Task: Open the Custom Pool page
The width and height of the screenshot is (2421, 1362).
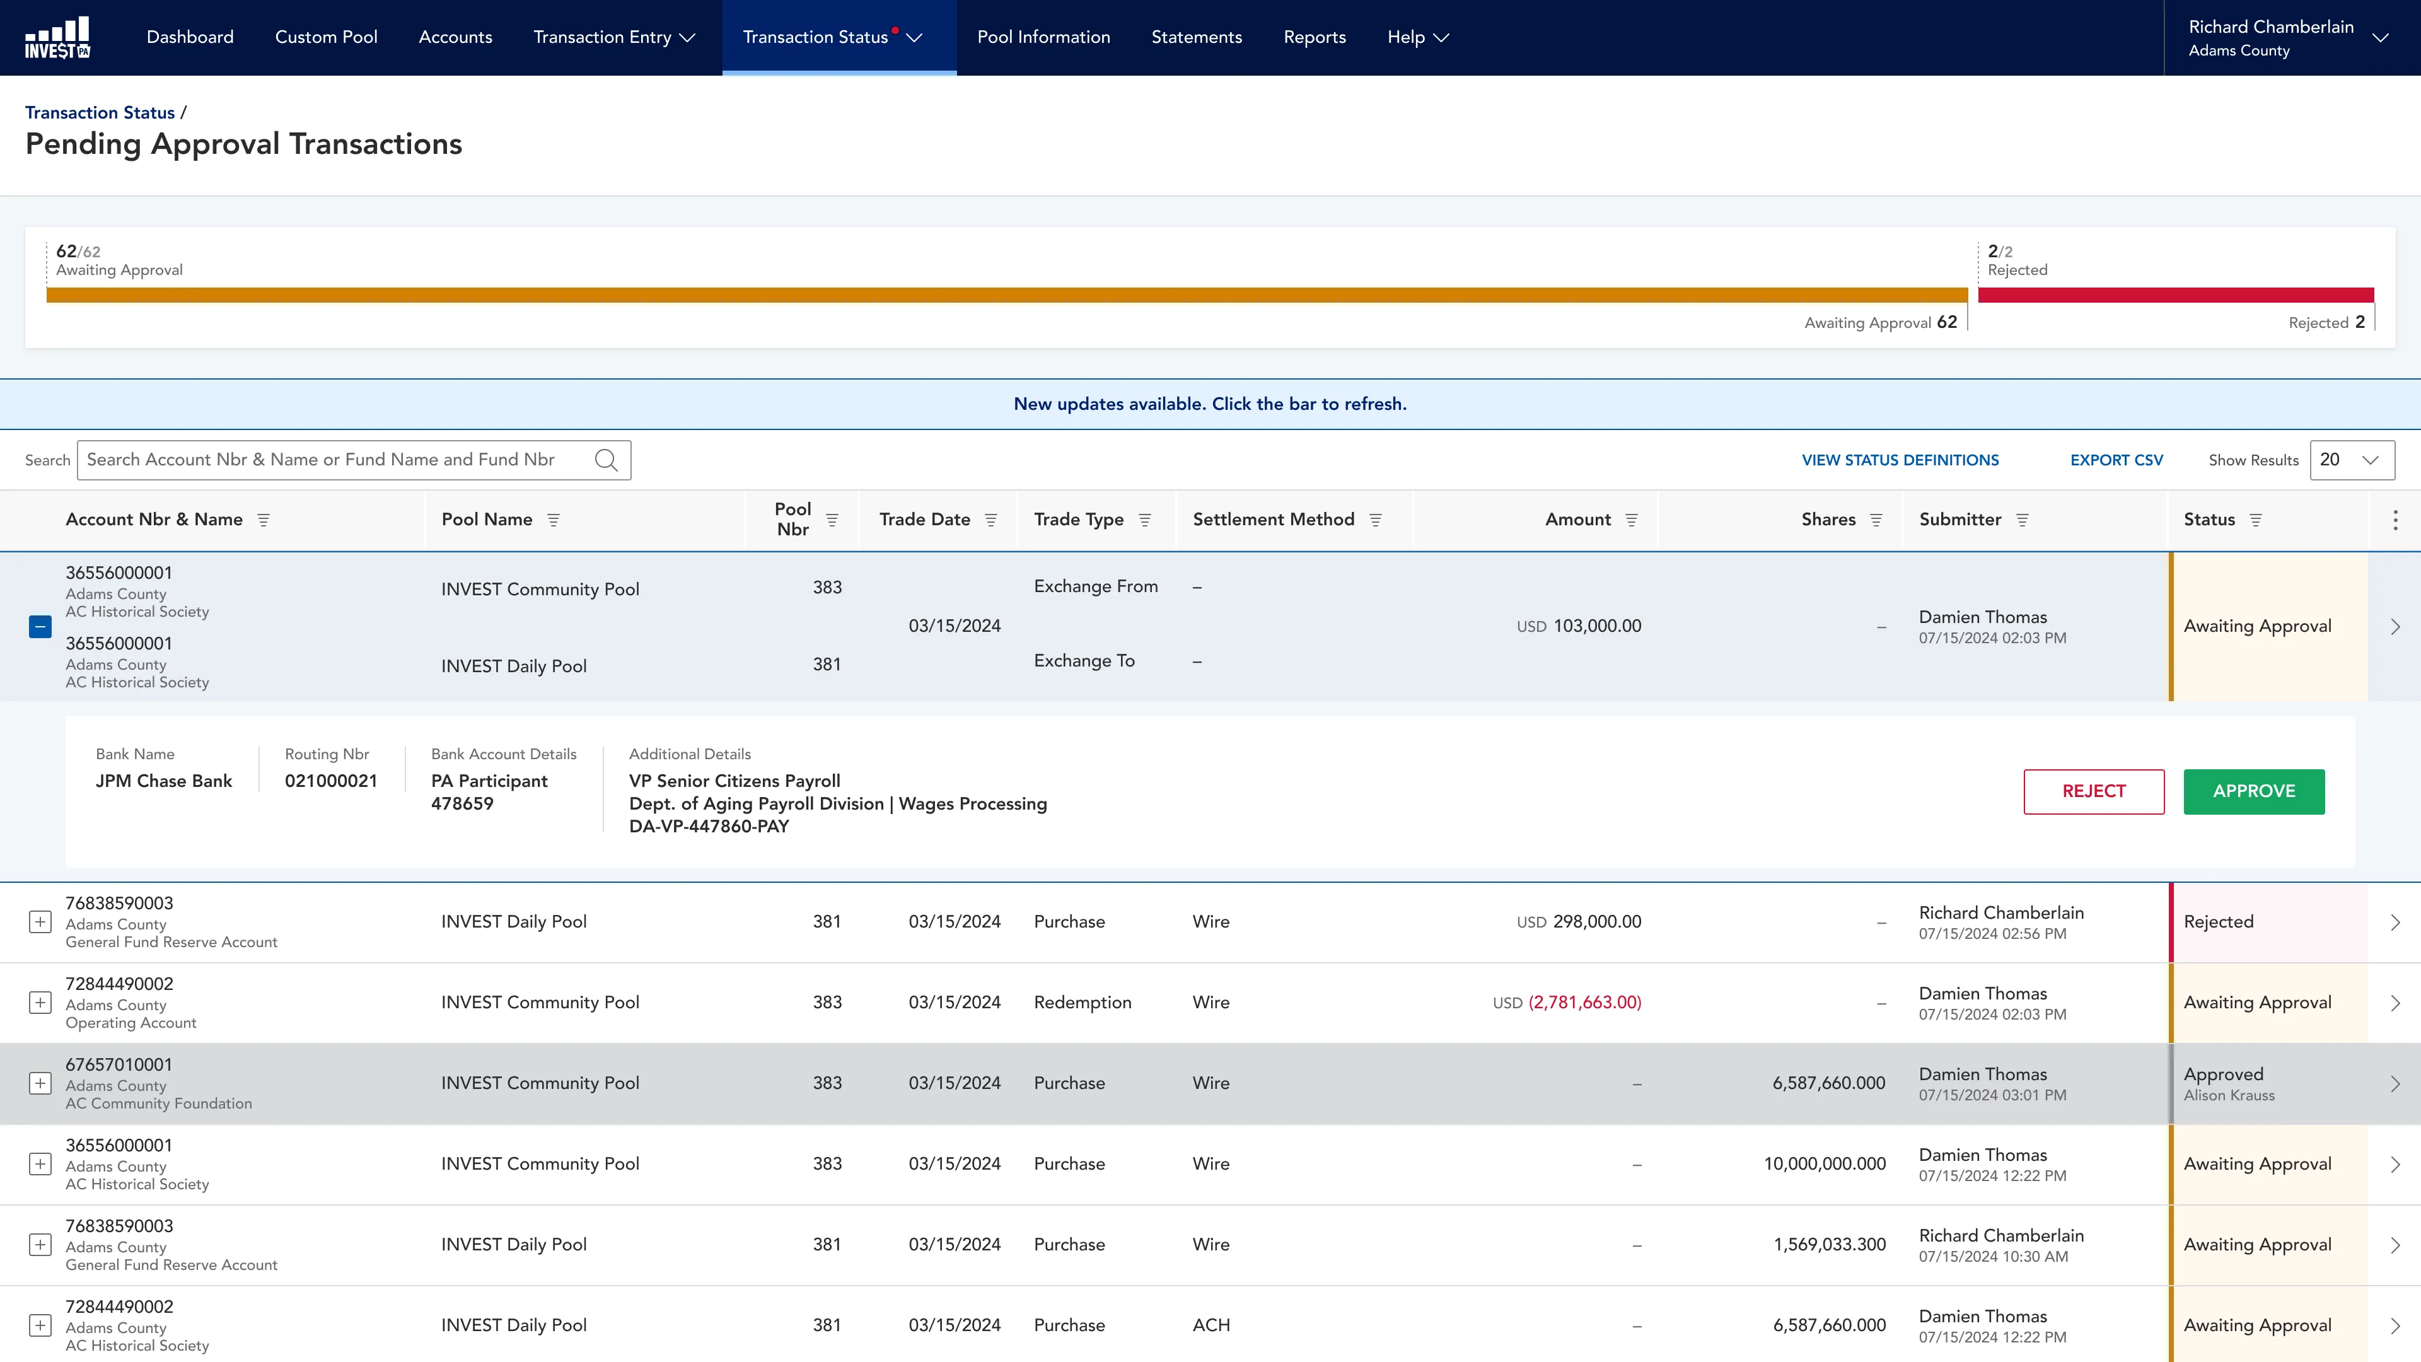Action: (x=326, y=38)
